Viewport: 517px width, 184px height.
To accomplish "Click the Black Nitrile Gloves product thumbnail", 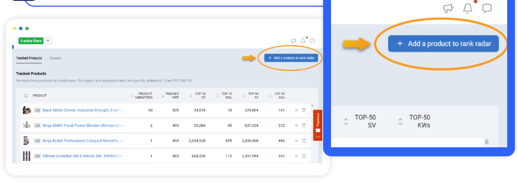I will [x=27, y=110].
